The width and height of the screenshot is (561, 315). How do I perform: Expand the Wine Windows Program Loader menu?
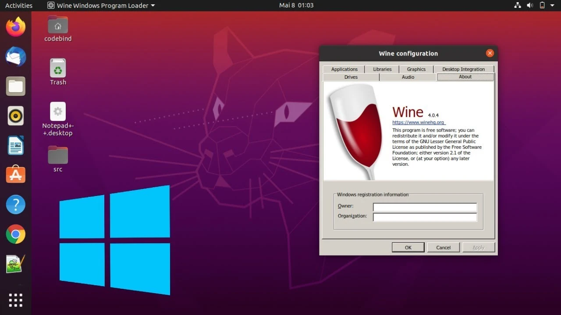coord(101,5)
